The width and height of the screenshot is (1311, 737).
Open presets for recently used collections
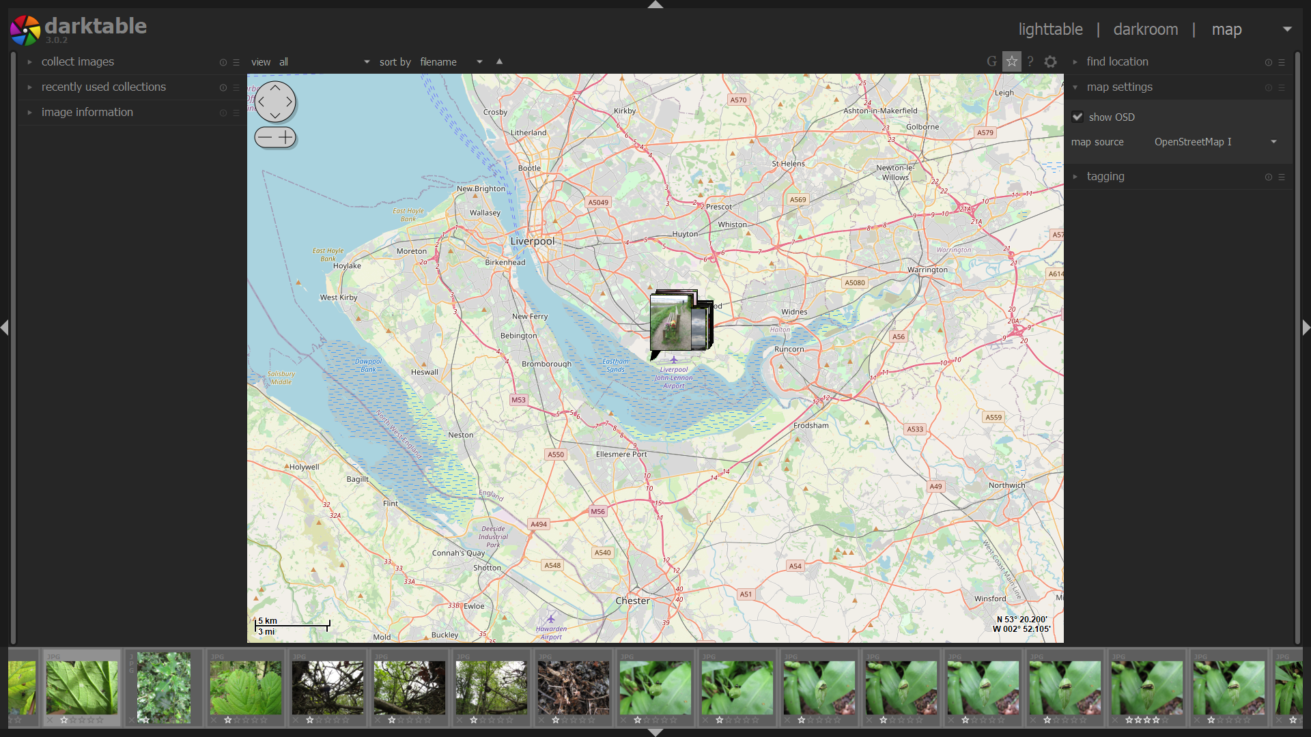click(236, 87)
